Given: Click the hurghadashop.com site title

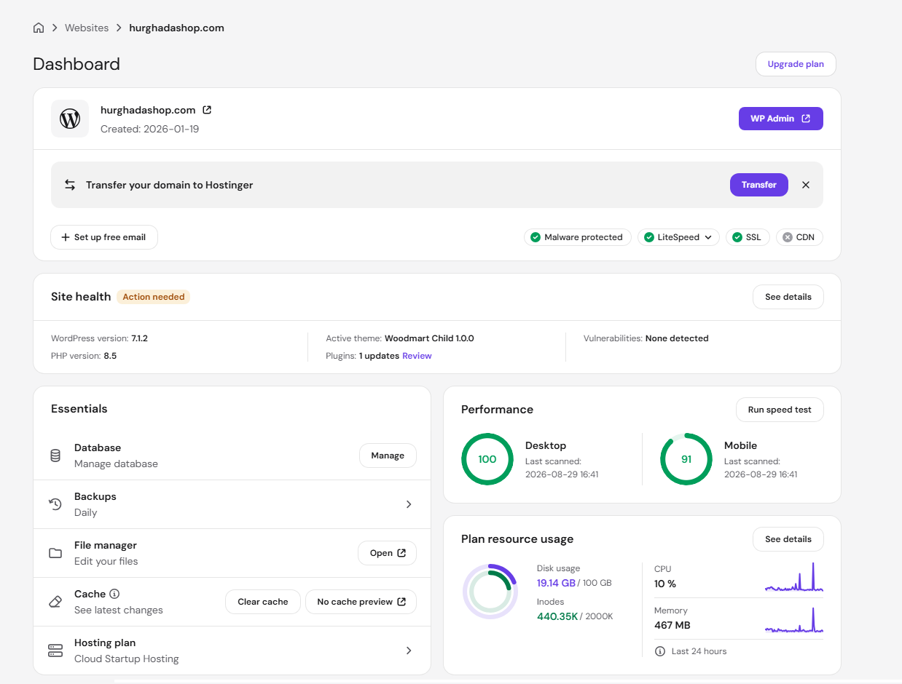Looking at the screenshot, I should pyautogui.click(x=148, y=110).
